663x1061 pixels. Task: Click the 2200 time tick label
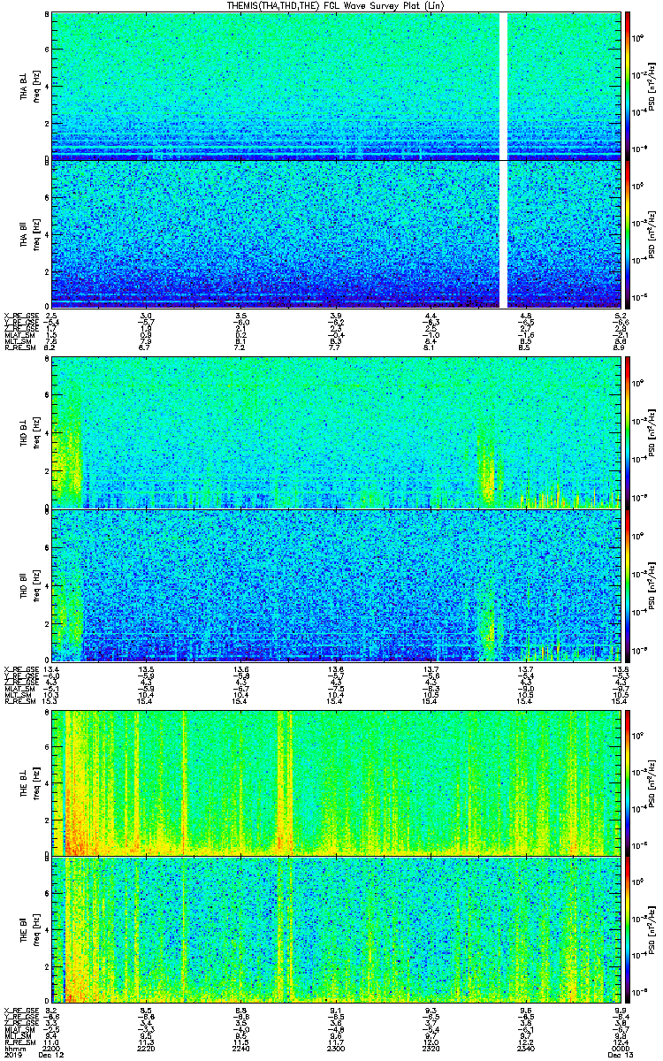tap(52, 1049)
